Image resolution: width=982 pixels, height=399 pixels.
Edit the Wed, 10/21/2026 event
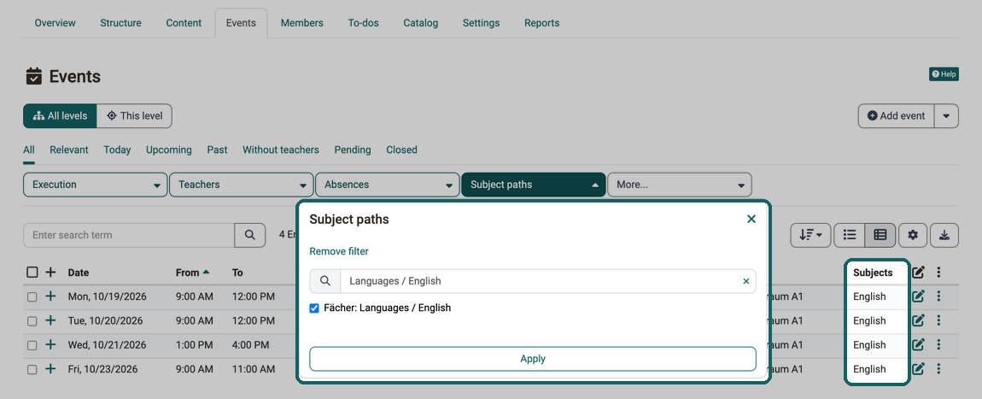click(x=918, y=345)
